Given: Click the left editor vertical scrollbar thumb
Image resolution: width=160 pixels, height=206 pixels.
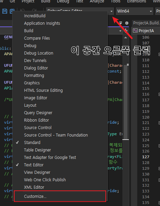Looking at the screenshot, I should [x=125, y=102].
